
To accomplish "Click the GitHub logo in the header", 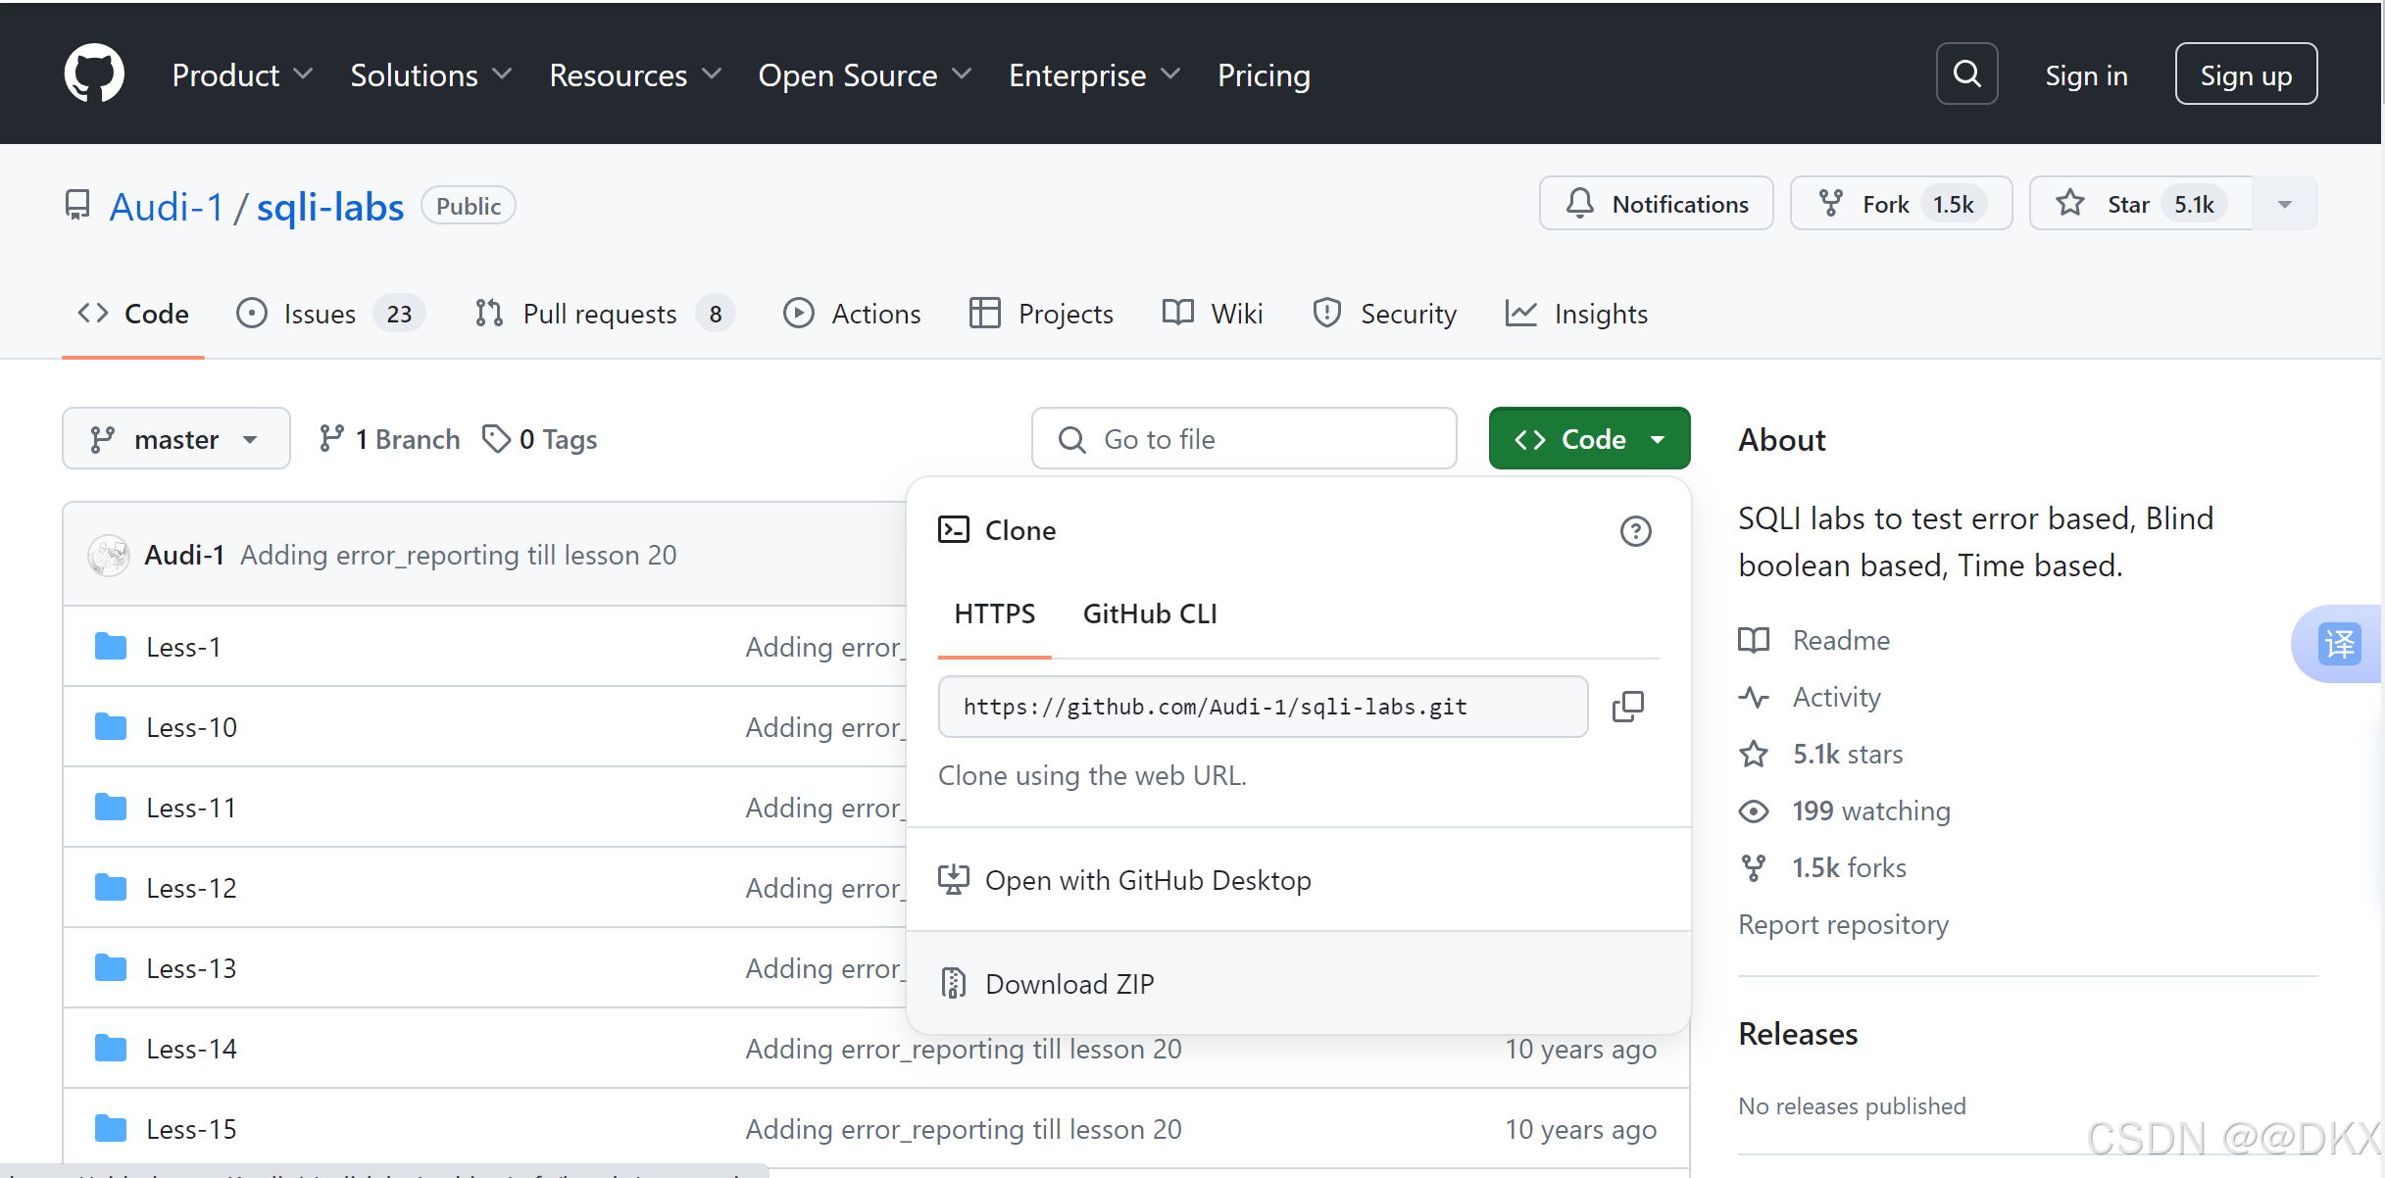I will tap(94, 74).
